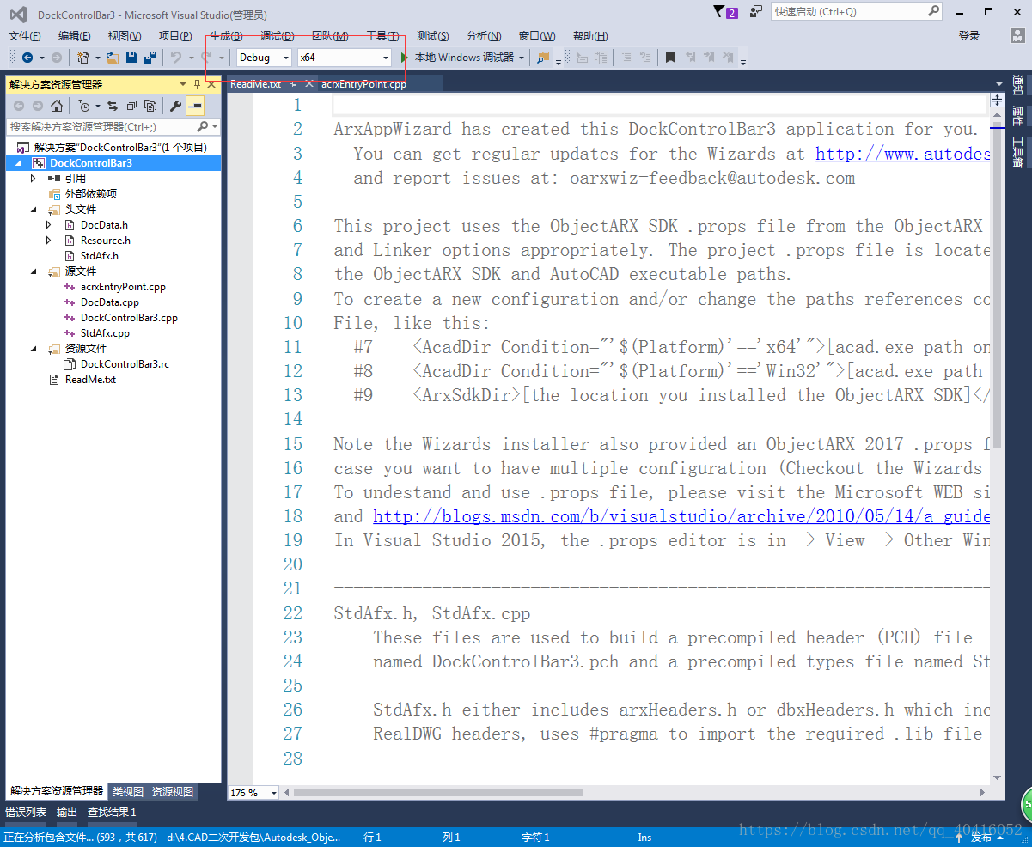Click the Find in Files toolbar icon

click(x=542, y=58)
